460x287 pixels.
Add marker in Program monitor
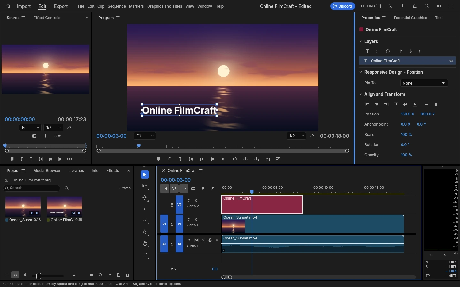158,159
